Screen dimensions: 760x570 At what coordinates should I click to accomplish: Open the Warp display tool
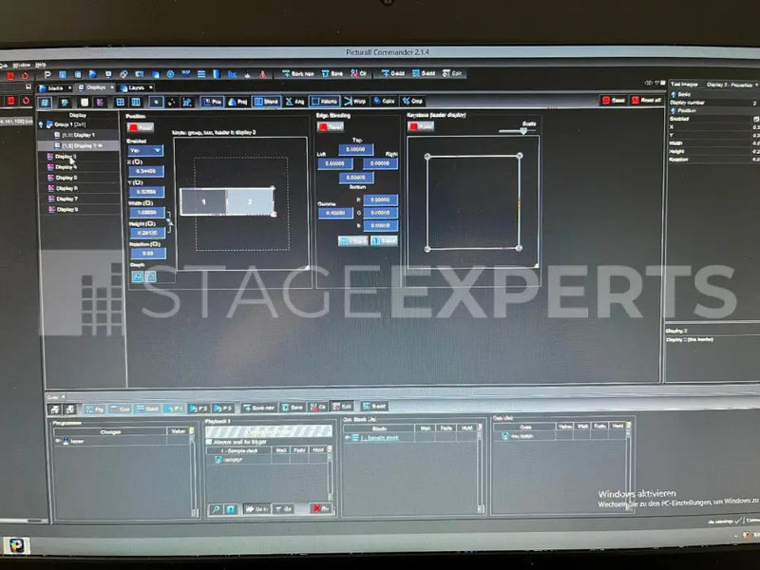354,102
